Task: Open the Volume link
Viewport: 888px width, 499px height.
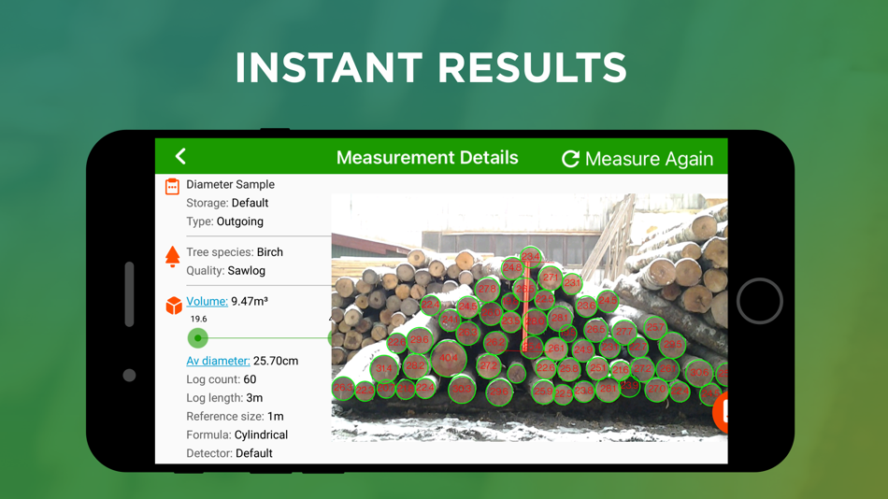Action: click(x=207, y=301)
